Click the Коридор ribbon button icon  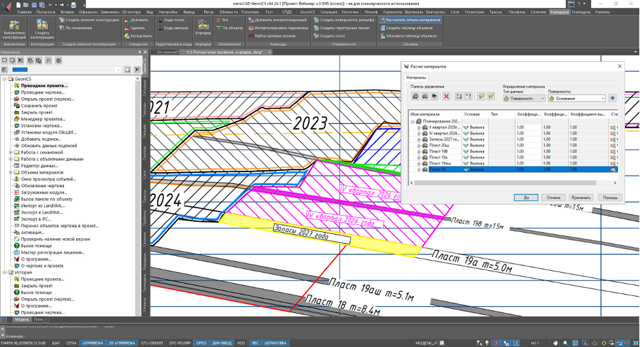(x=204, y=26)
